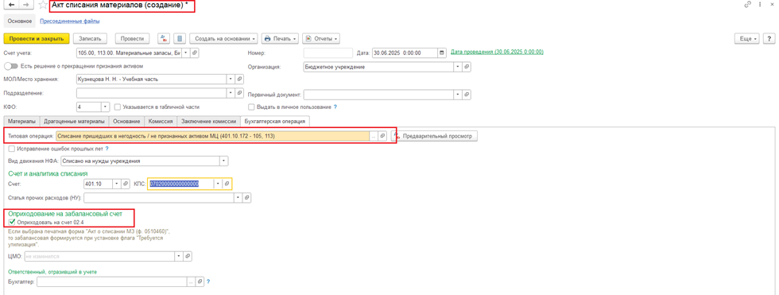
Task: Click the document structure list icon in toolbar
Action: click(x=180, y=38)
